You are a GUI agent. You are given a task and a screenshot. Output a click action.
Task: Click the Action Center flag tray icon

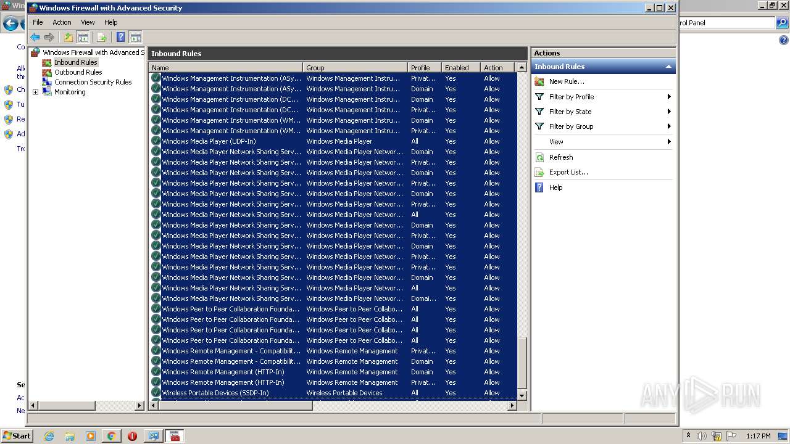point(731,436)
